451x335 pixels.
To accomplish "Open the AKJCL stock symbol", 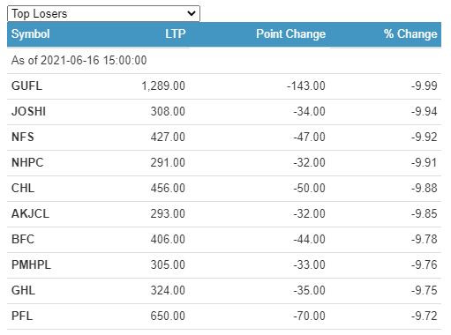I will pyautogui.click(x=30, y=214).
